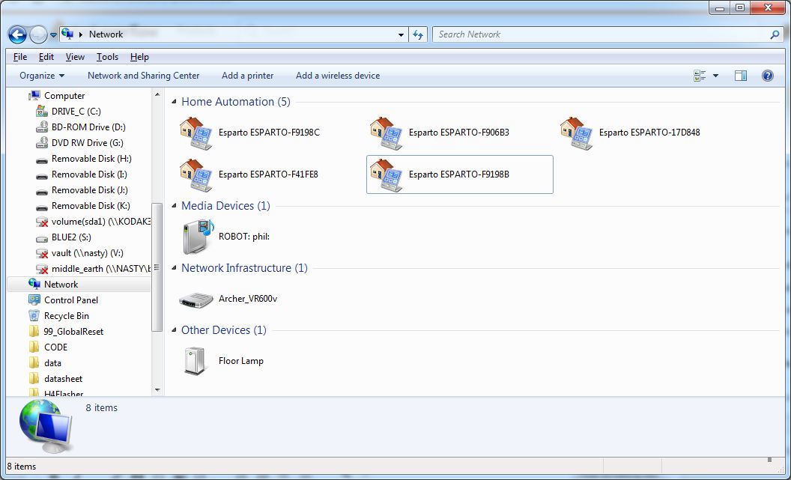The height and width of the screenshot is (480, 791).
Task: Toggle the preview pane
Action: click(x=741, y=76)
